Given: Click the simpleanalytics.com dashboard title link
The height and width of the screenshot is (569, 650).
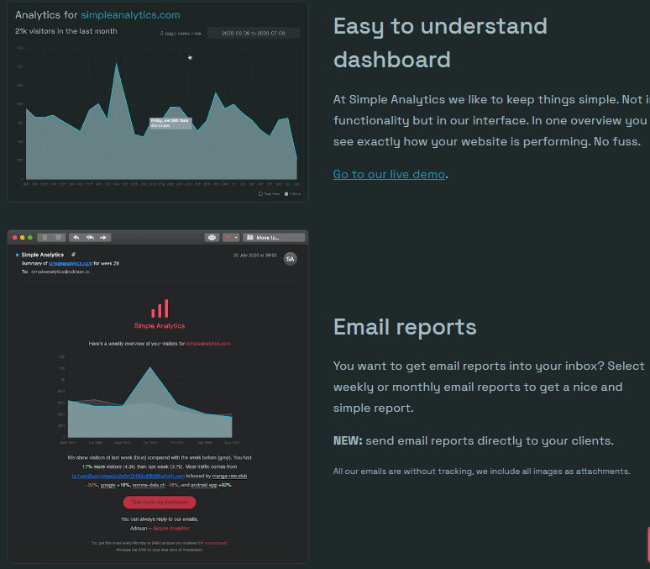Looking at the screenshot, I should [130, 15].
